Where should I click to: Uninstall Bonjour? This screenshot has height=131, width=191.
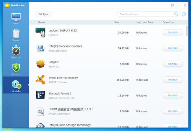[x=173, y=64]
